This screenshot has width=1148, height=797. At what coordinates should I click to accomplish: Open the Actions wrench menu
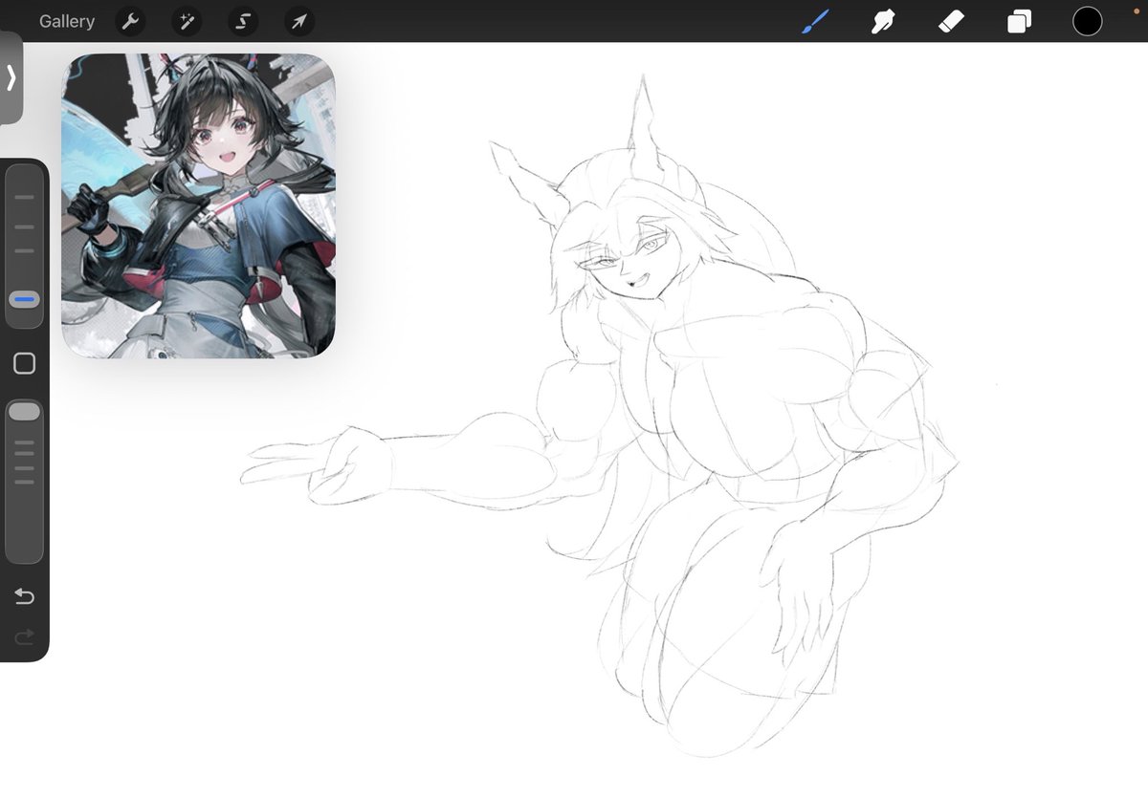coord(131,21)
